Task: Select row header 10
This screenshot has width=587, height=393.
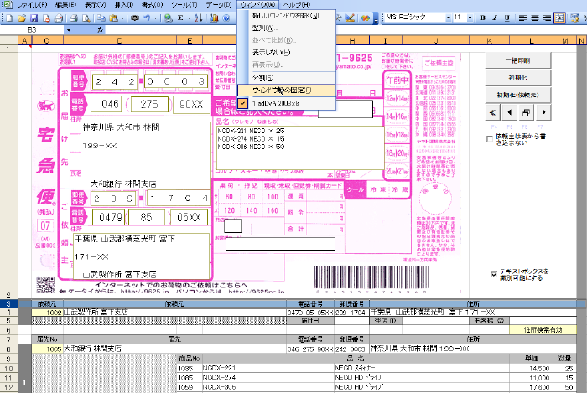Action: [x=8, y=369]
